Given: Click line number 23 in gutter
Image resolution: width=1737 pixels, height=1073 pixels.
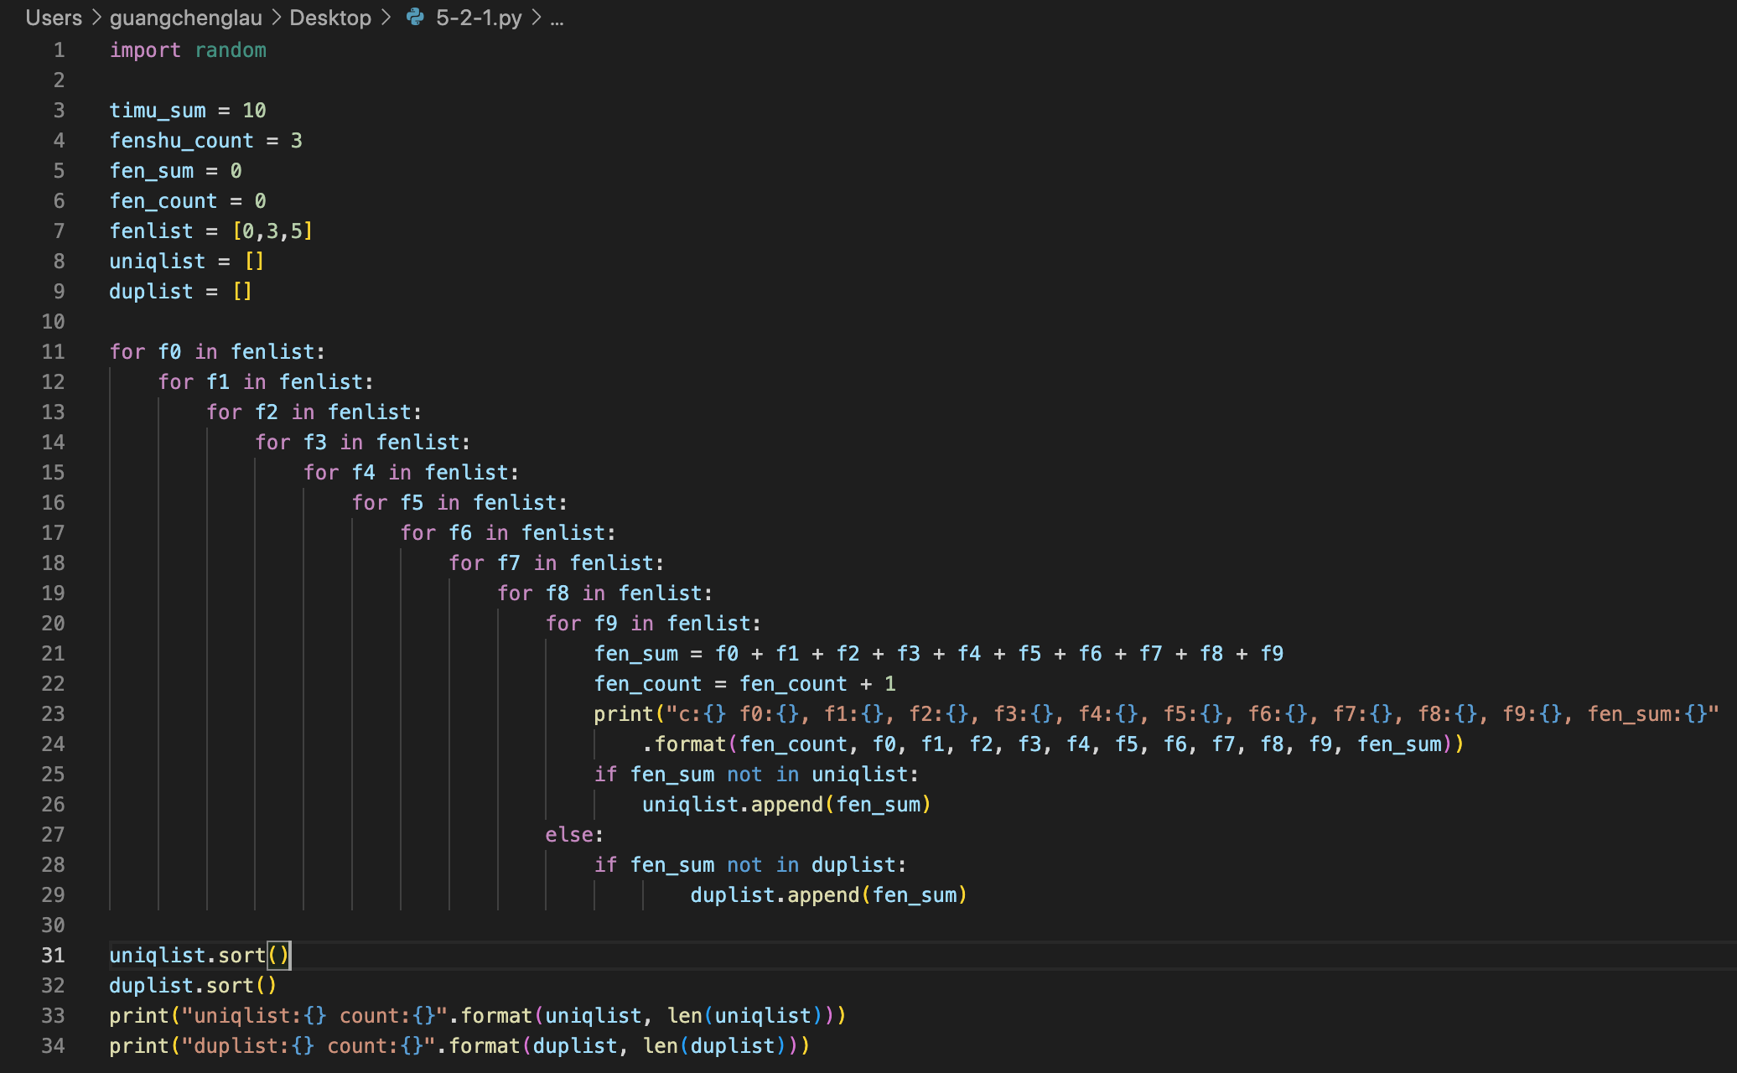Looking at the screenshot, I should (53, 714).
